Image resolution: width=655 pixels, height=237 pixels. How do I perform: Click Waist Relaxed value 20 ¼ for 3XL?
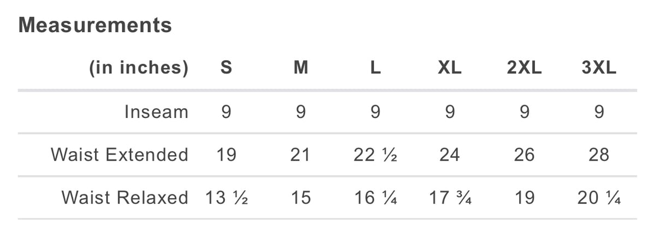(599, 197)
